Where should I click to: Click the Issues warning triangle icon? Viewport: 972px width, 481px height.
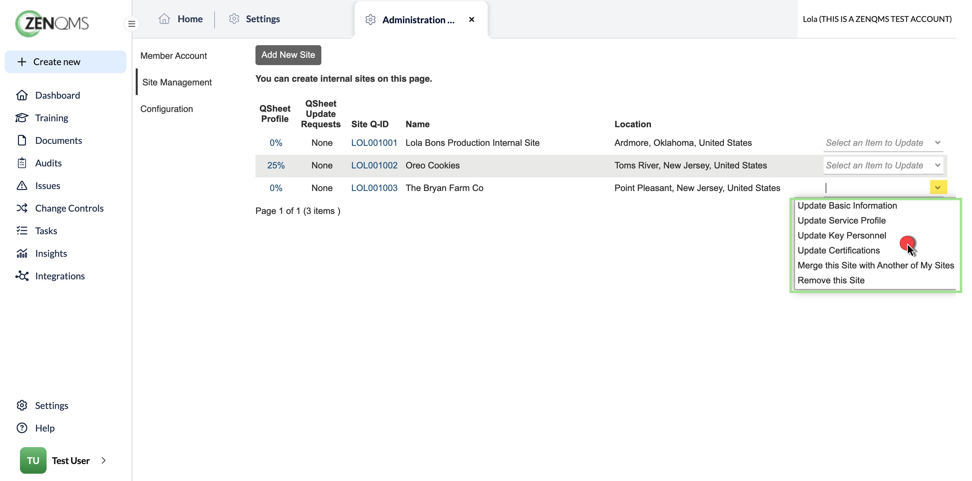tap(22, 185)
